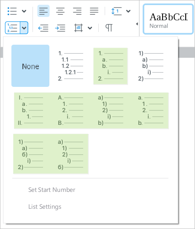Select 1) а) б) Cyrillic list preset
The image size is (195, 229).
point(30,154)
